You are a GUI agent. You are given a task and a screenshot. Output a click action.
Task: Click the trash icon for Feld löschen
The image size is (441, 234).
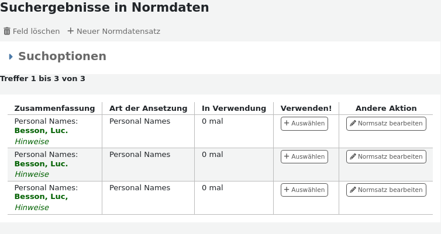point(7,32)
